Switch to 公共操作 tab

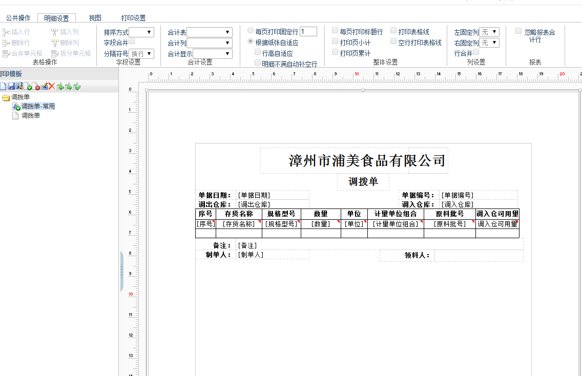[x=18, y=18]
